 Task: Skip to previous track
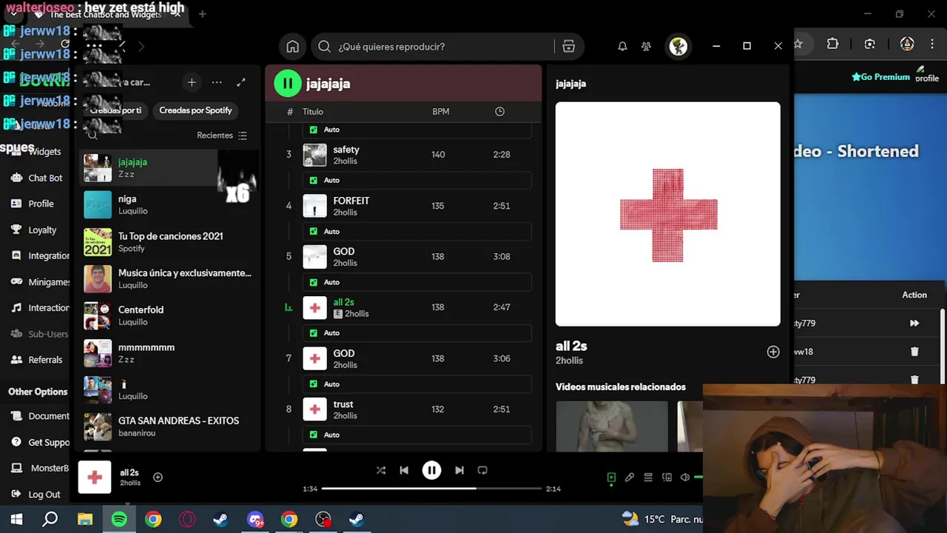tap(404, 470)
